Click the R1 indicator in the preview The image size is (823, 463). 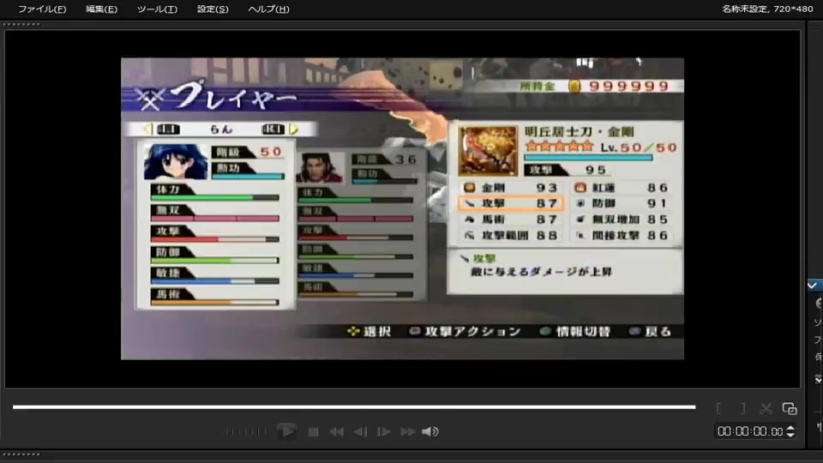click(x=273, y=129)
